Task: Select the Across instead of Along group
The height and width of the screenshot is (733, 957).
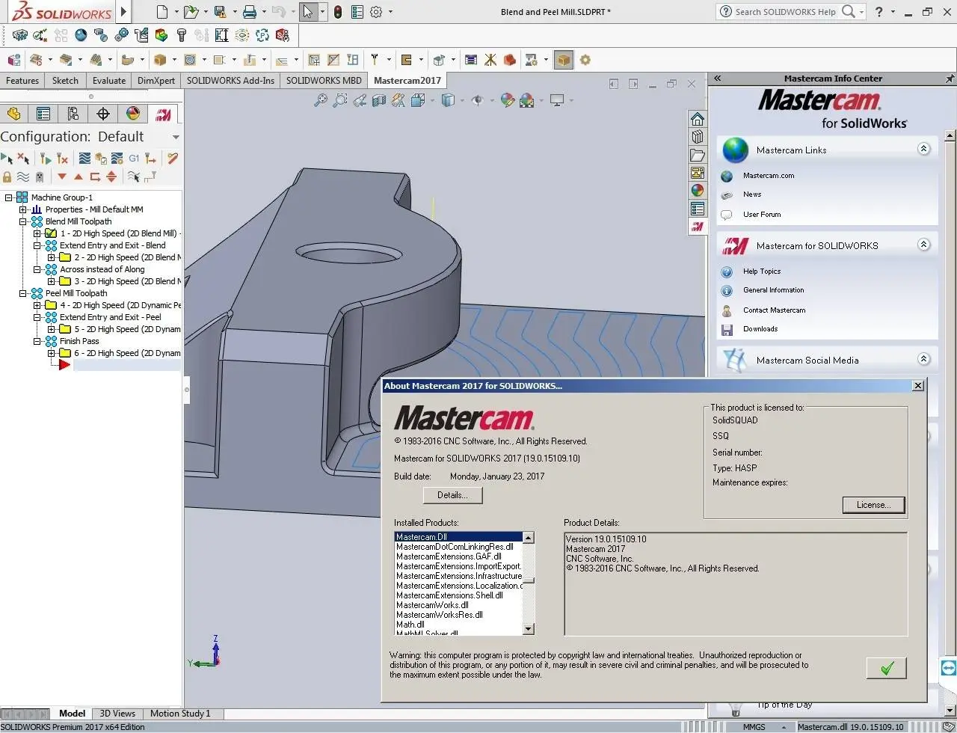Action: click(x=102, y=269)
